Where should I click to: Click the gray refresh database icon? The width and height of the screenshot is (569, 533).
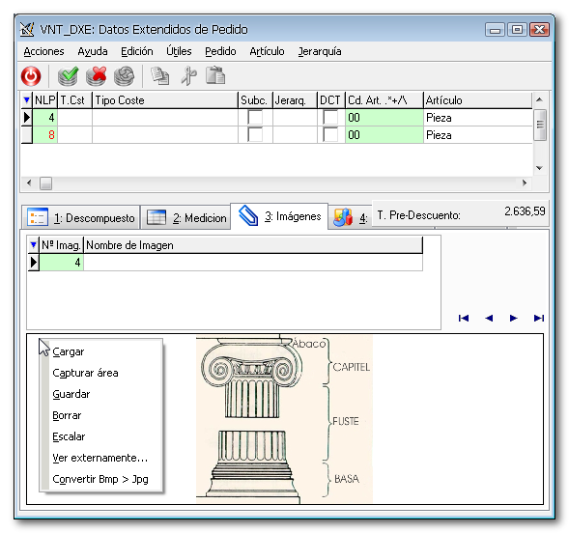click(x=124, y=76)
